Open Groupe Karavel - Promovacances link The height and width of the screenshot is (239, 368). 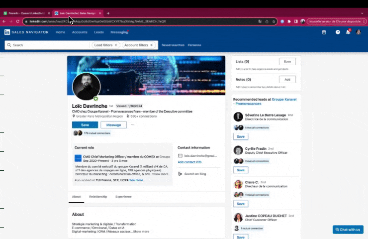pos(266,102)
